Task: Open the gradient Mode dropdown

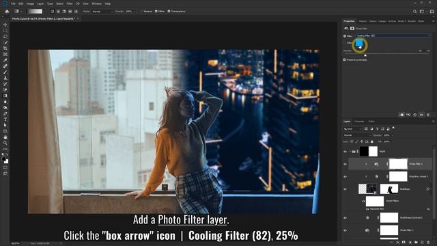Action: click(102, 12)
